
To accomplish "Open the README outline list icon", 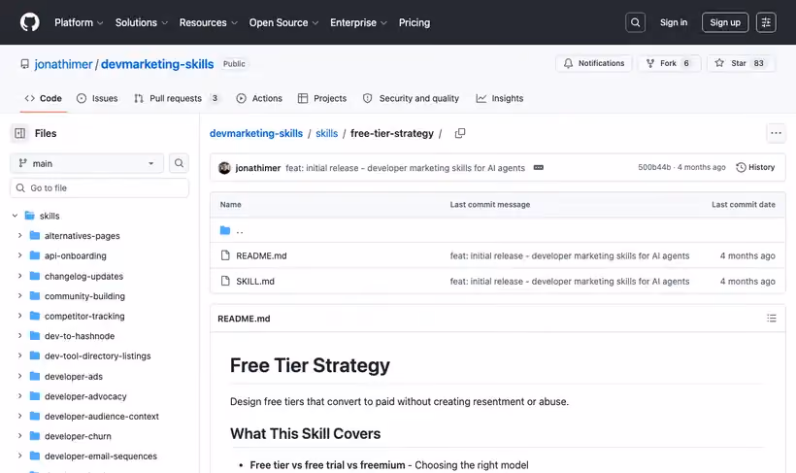I will point(771,319).
